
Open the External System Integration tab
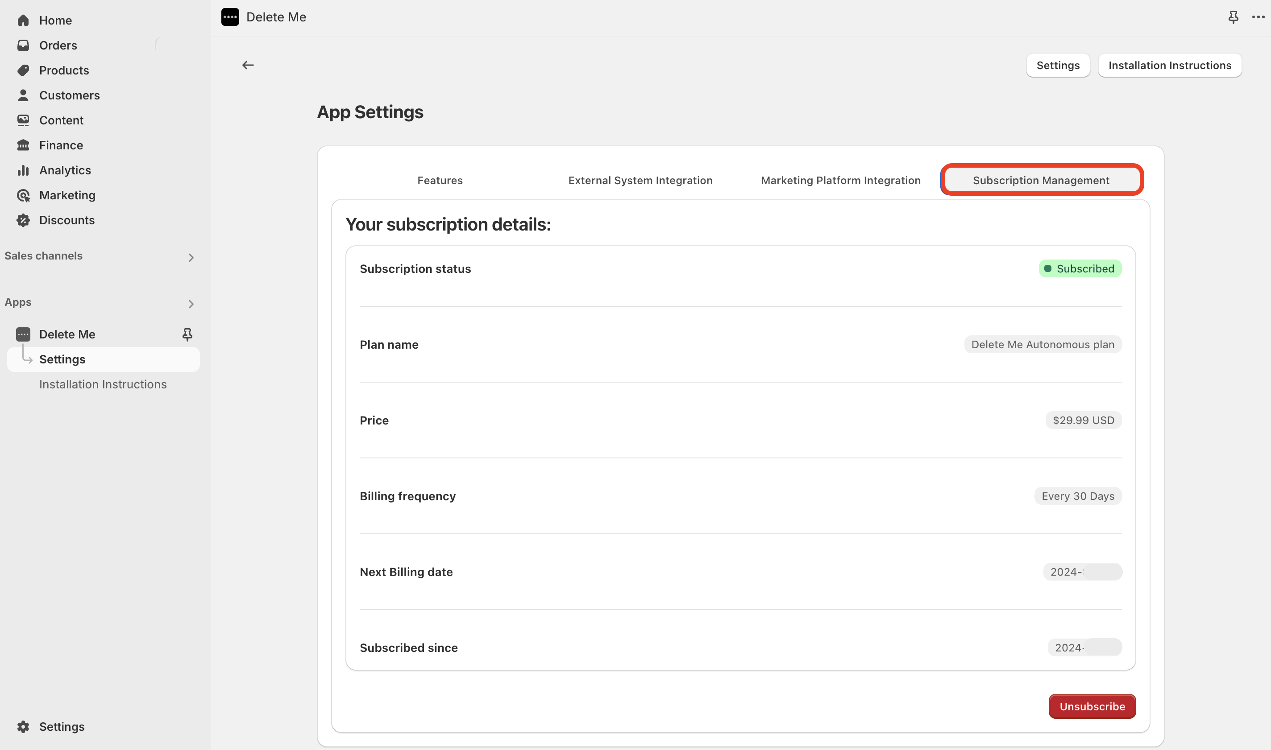tap(640, 181)
